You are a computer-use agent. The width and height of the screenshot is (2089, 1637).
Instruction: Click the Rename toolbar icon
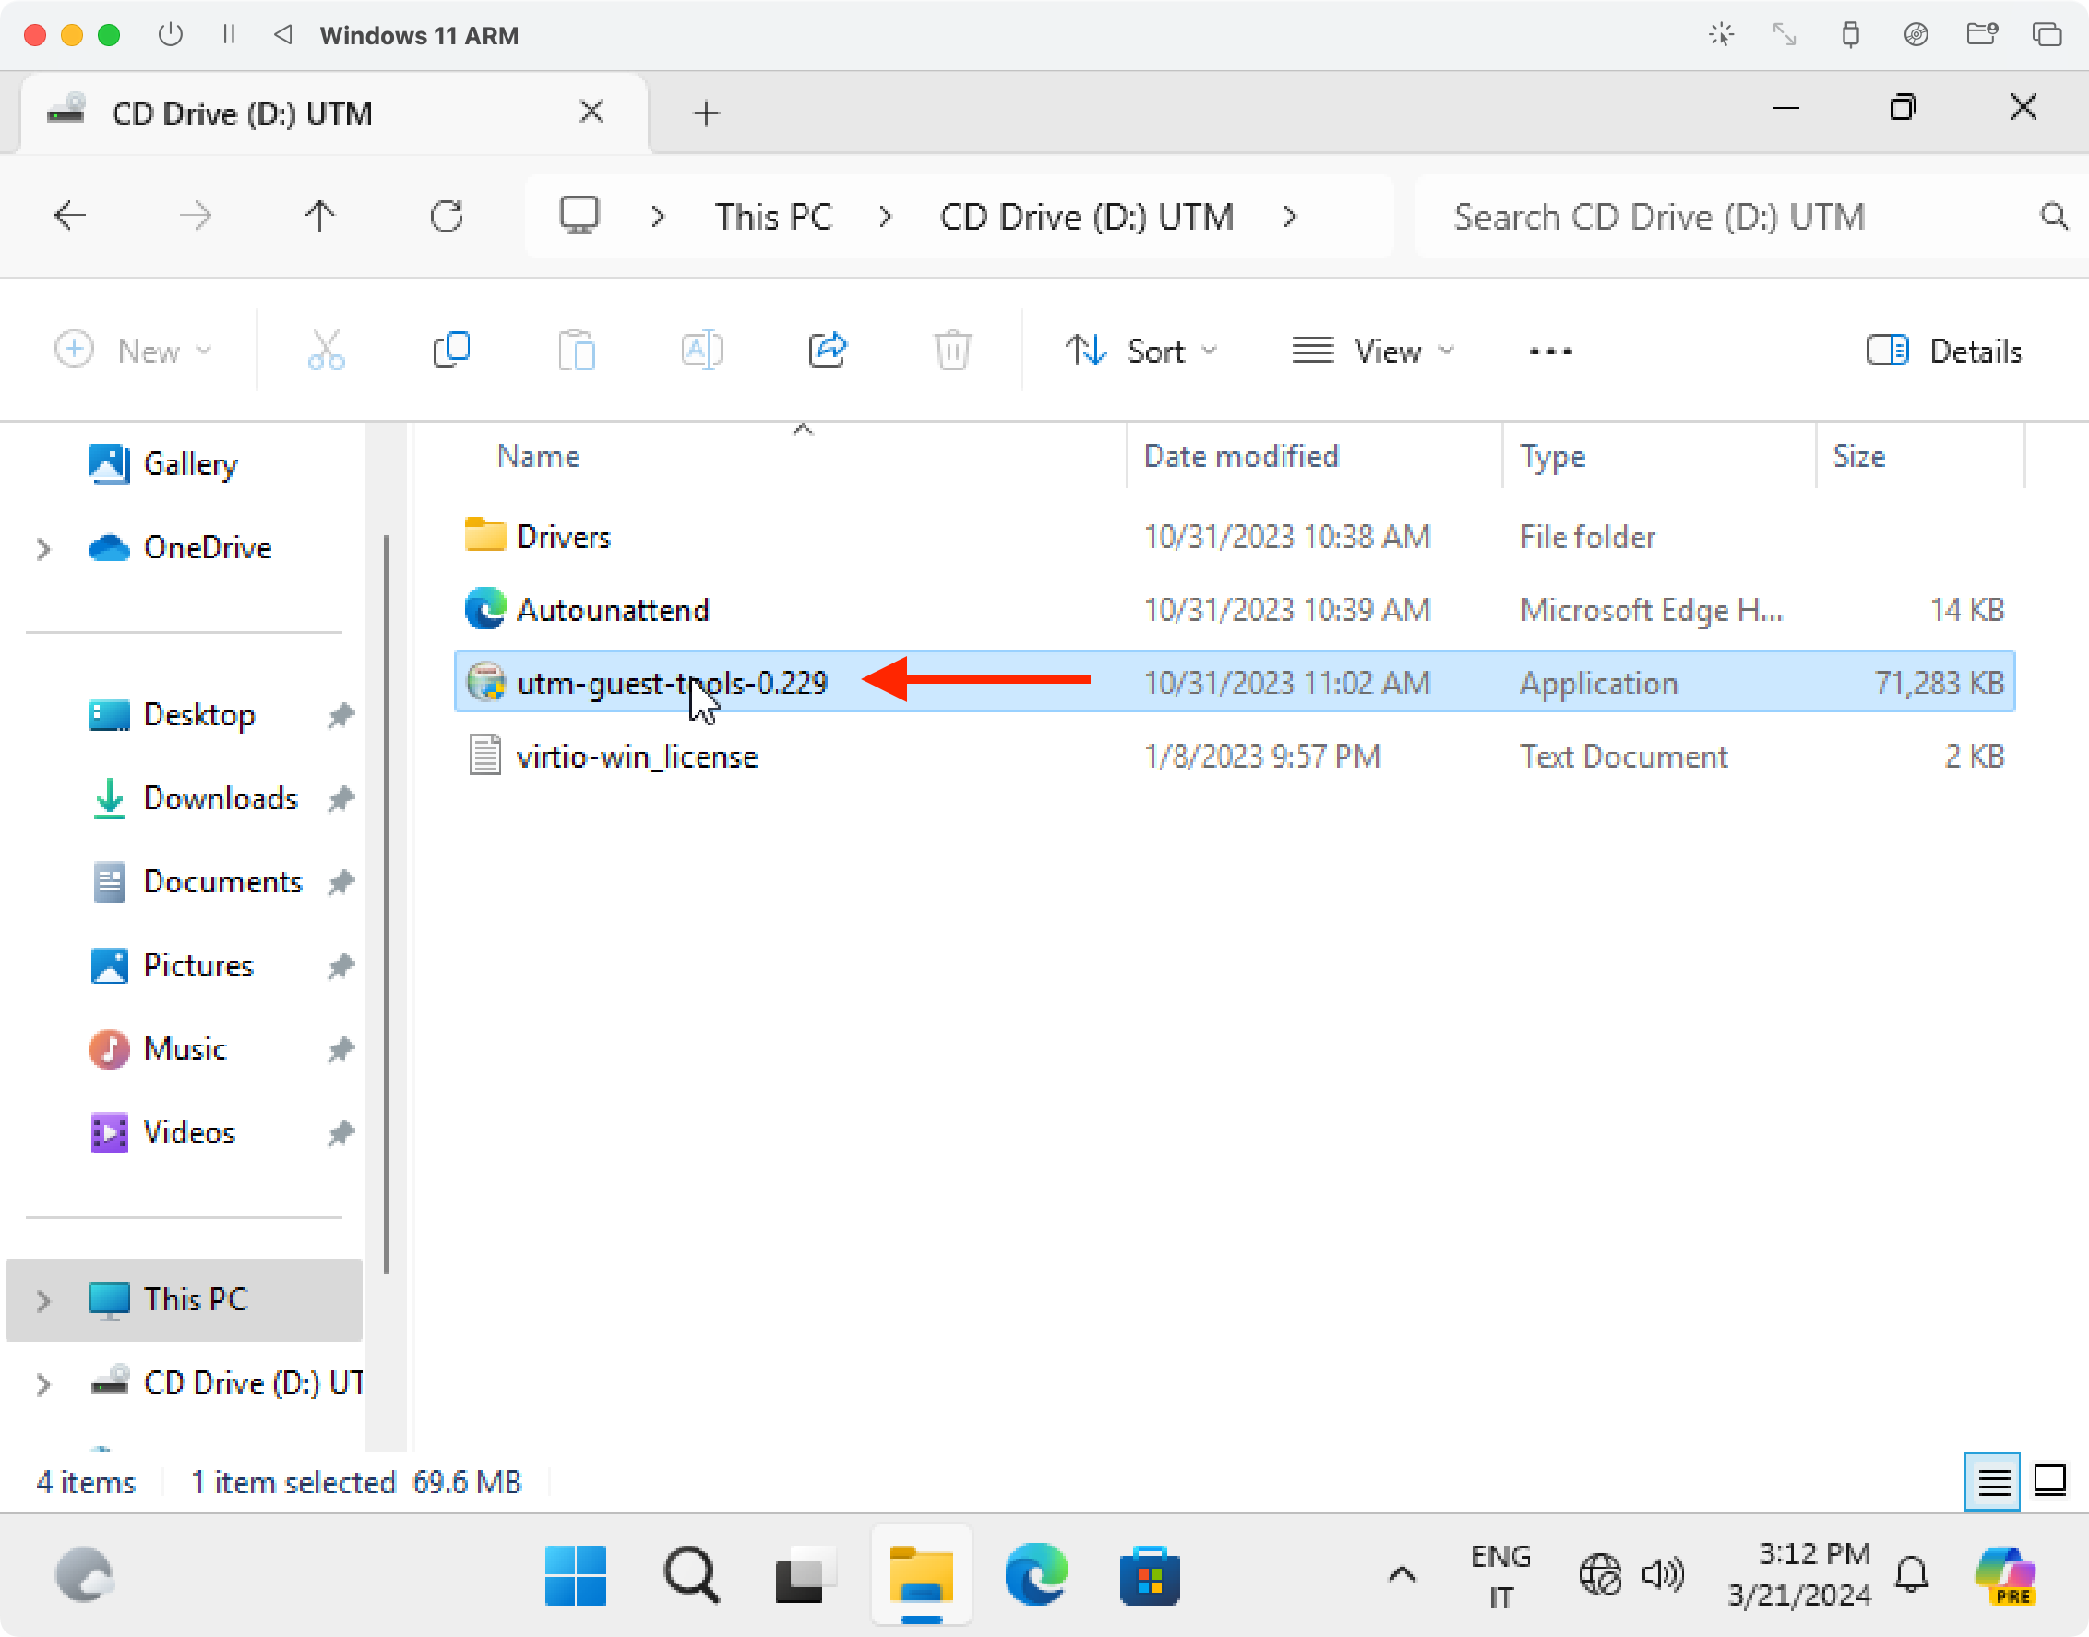click(702, 351)
